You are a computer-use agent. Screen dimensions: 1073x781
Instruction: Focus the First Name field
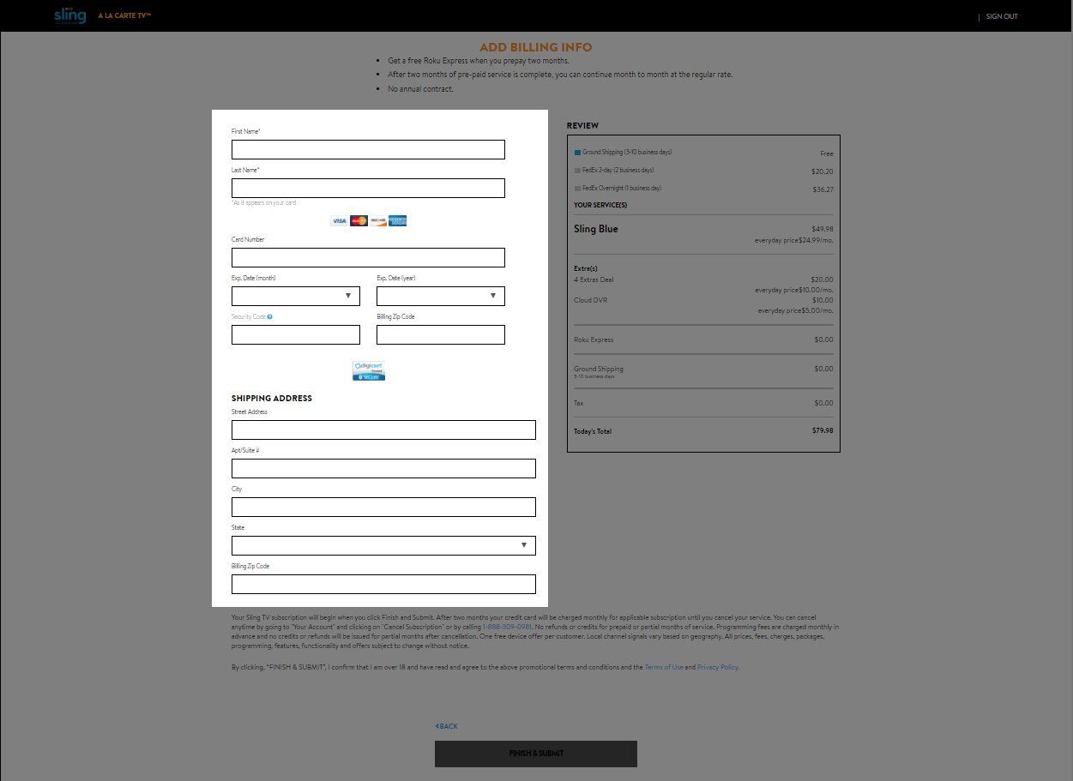coord(368,149)
